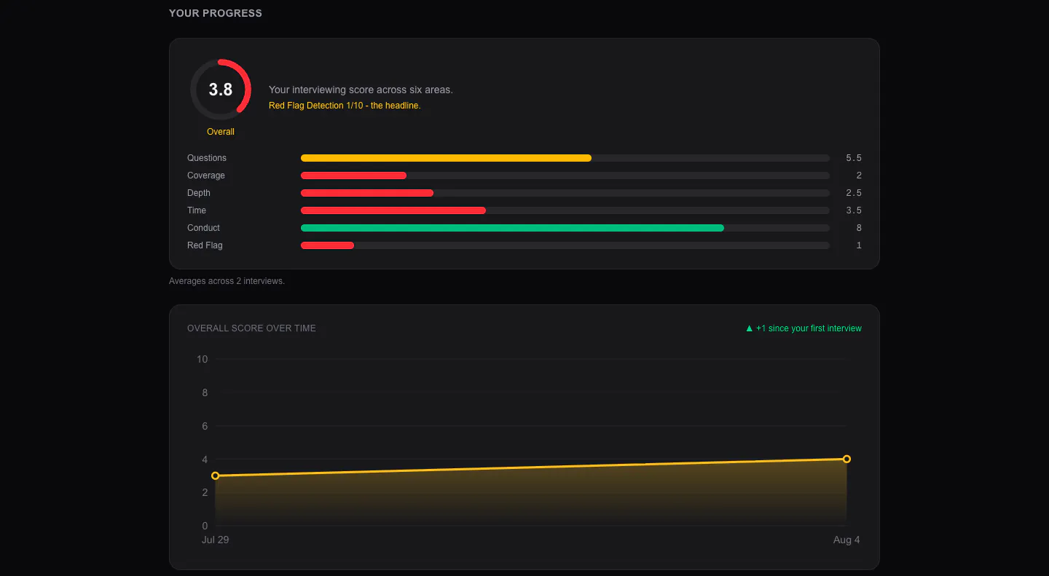Click 'Averages across 2 interviews.' text
This screenshot has width=1049, height=576.
227,281
